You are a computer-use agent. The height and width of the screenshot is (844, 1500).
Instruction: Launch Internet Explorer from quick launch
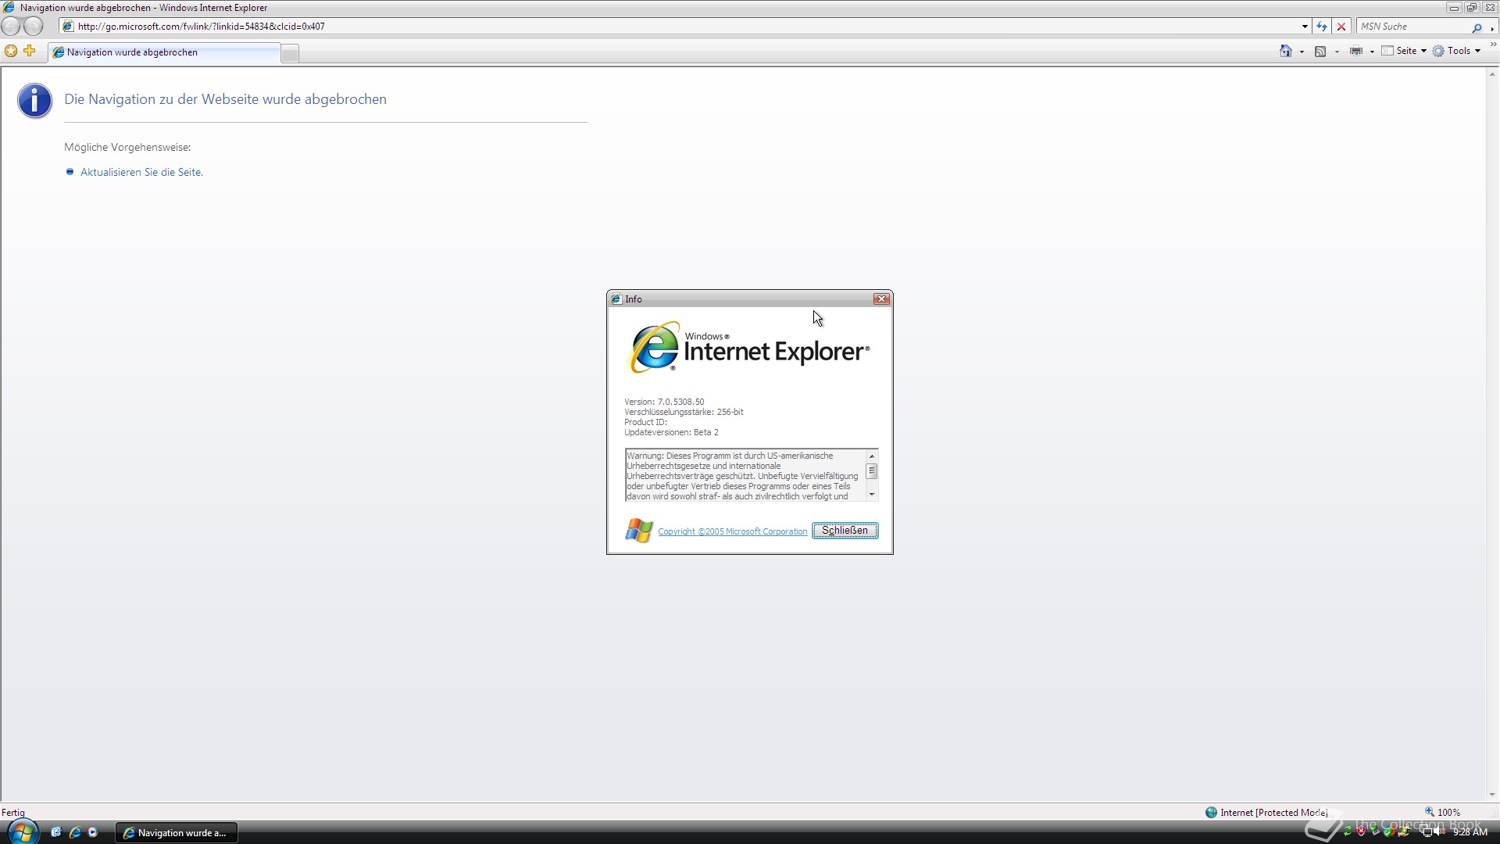point(75,832)
